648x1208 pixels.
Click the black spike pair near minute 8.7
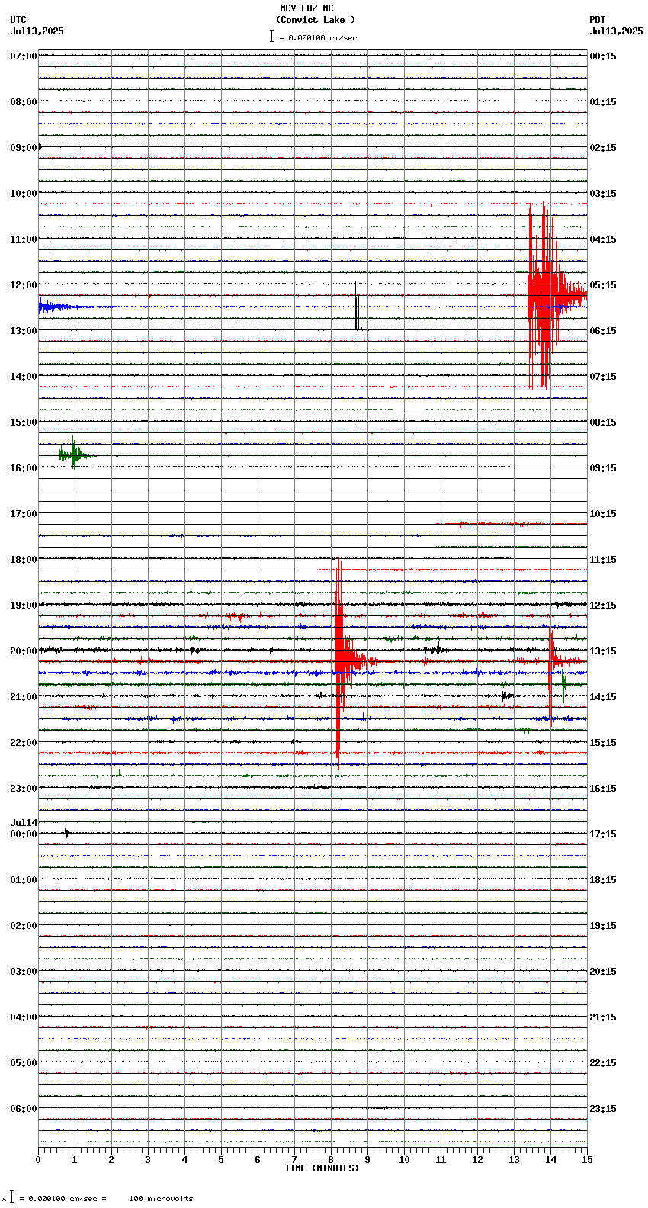pyautogui.click(x=357, y=307)
